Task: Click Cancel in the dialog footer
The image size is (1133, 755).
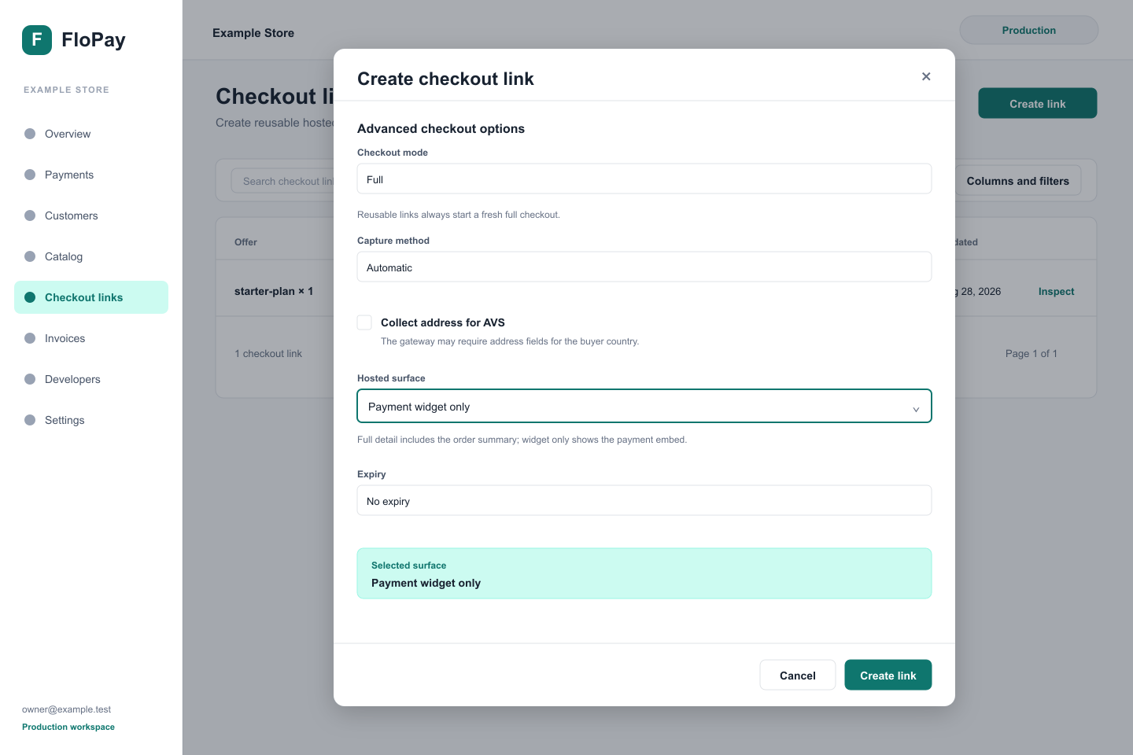Action: coord(798,675)
